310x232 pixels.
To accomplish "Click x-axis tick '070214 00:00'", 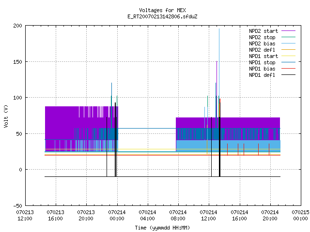I will [x=117, y=216].
